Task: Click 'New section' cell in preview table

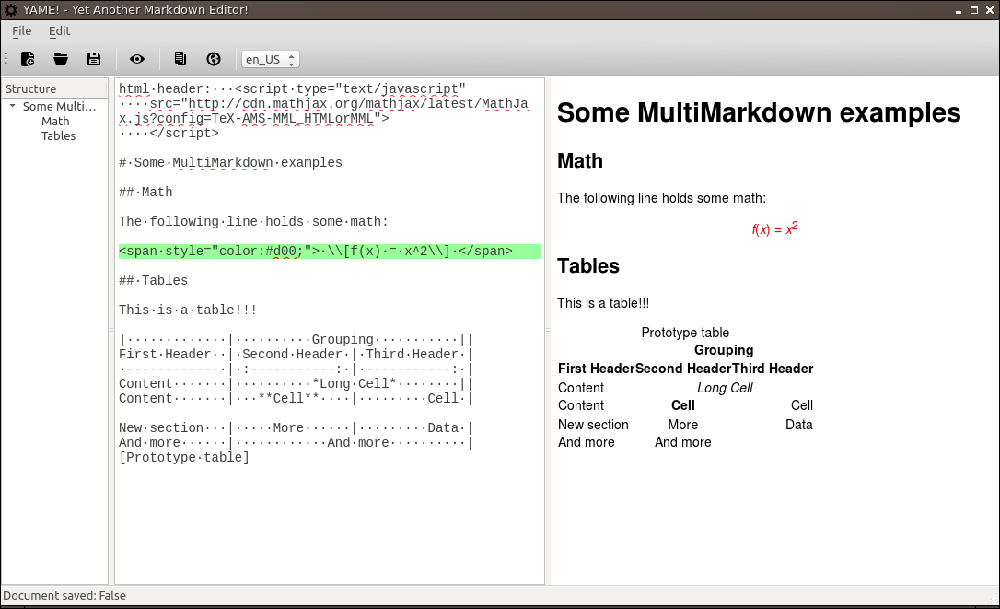Action: [x=593, y=425]
